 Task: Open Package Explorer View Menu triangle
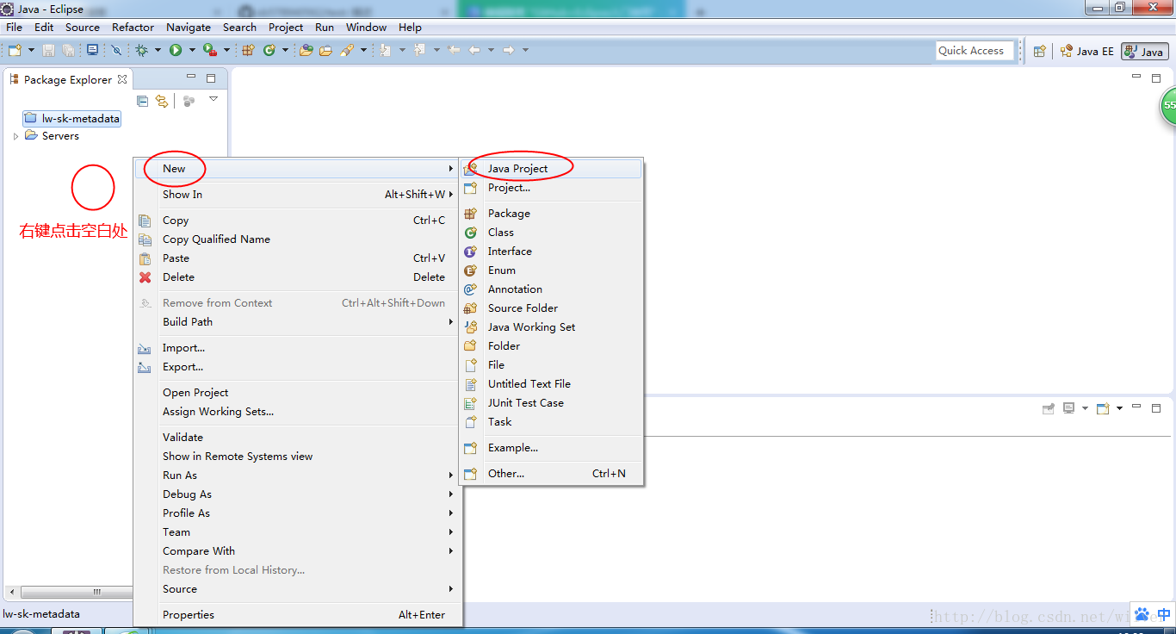[x=214, y=99]
